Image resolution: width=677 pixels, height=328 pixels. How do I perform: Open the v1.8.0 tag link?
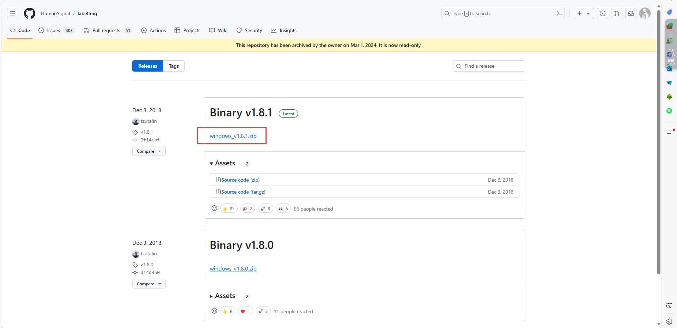pyautogui.click(x=147, y=265)
